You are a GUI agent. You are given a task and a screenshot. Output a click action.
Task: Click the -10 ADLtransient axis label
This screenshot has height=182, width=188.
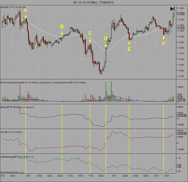pyautogui.click(x=179, y=158)
